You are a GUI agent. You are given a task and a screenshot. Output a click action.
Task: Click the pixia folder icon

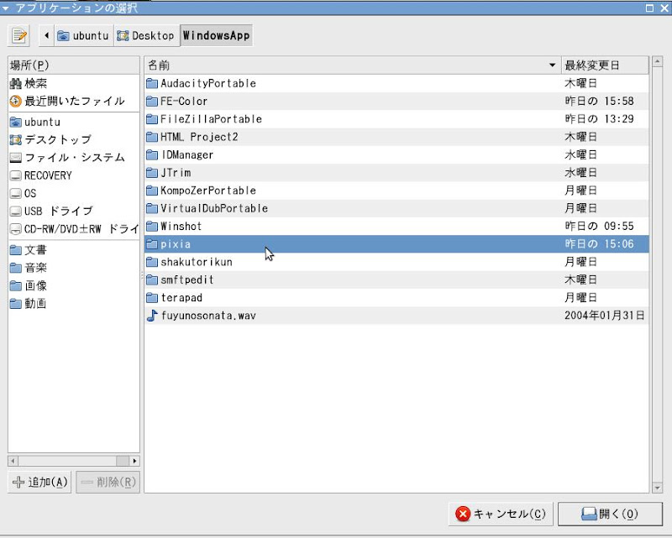pos(152,244)
